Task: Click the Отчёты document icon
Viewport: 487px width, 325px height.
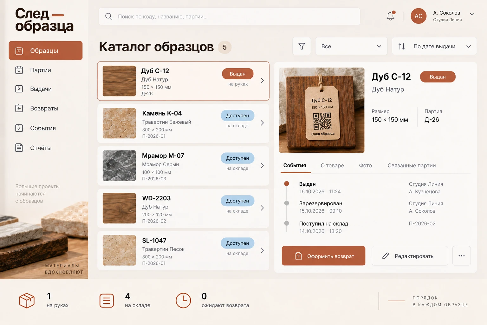Action: click(x=19, y=148)
